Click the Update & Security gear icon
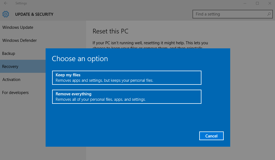 tap(6, 14)
